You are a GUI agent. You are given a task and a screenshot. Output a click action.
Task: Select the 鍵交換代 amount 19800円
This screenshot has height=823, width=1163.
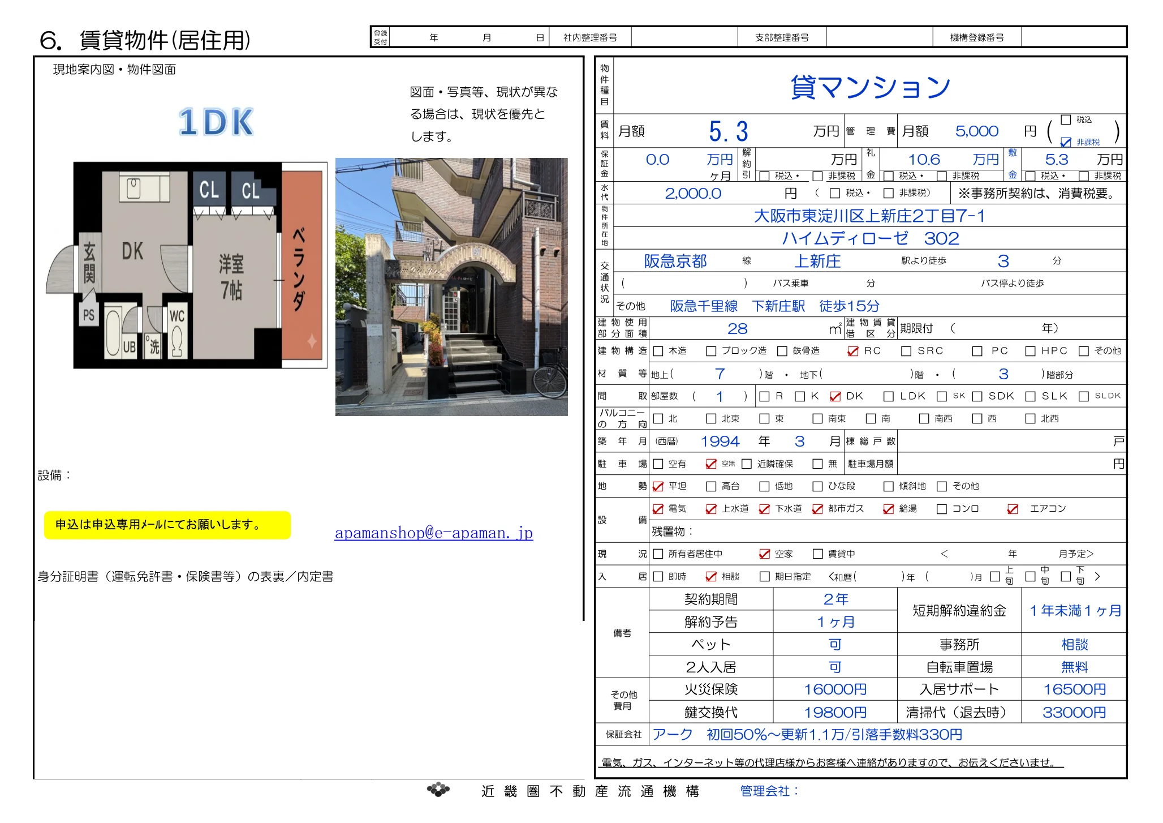pyautogui.click(x=835, y=712)
